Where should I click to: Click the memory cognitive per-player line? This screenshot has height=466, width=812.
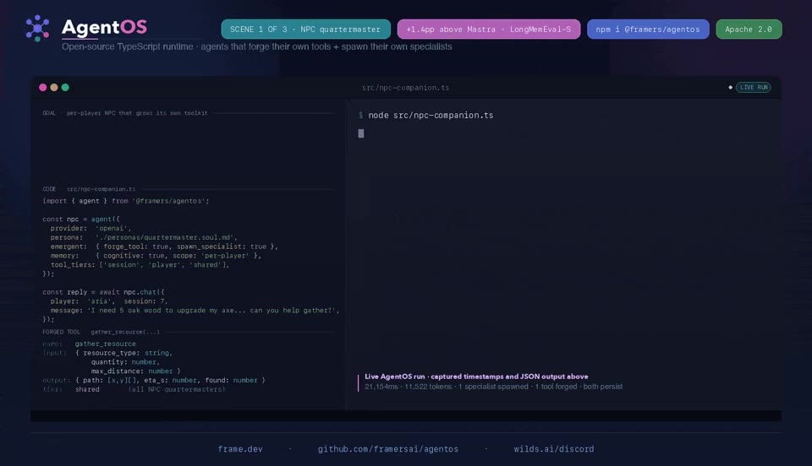[x=156, y=256]
